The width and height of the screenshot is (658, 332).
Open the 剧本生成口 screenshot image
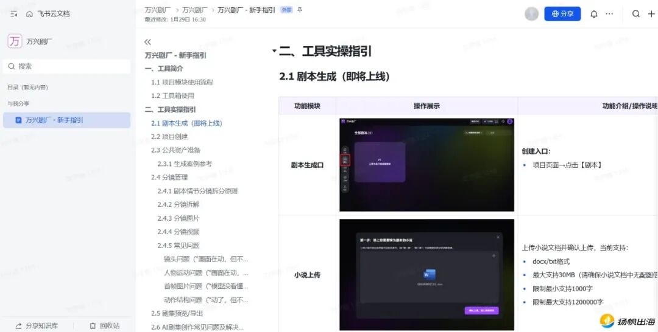(426, 165)
